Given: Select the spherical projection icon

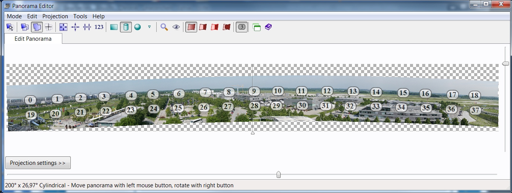Looking at the screenshot, I should 138,27.
